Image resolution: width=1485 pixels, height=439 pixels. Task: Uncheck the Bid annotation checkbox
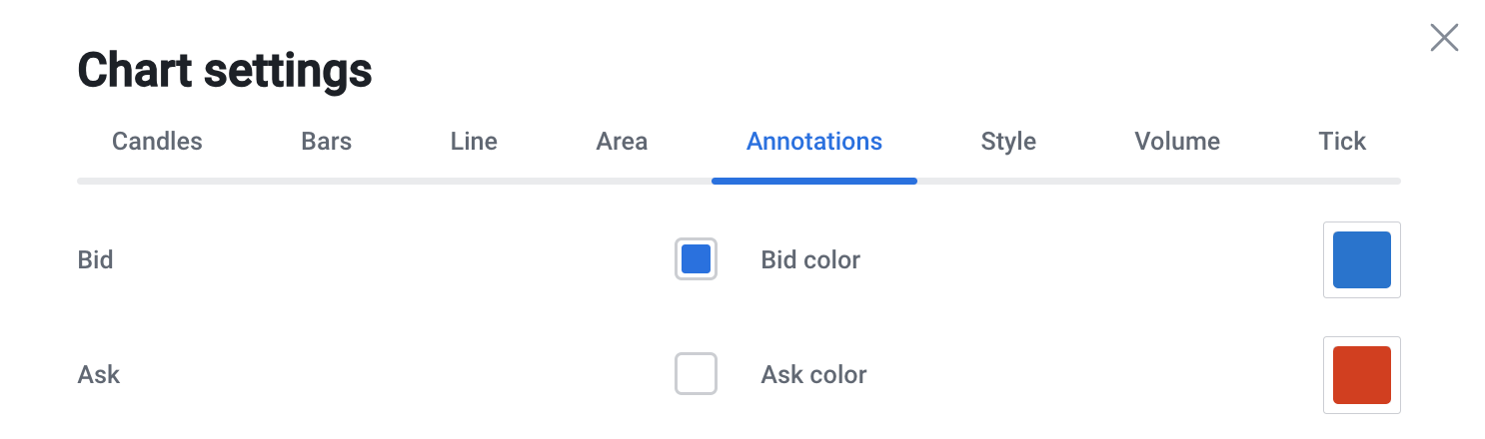(x=696, y=259)
